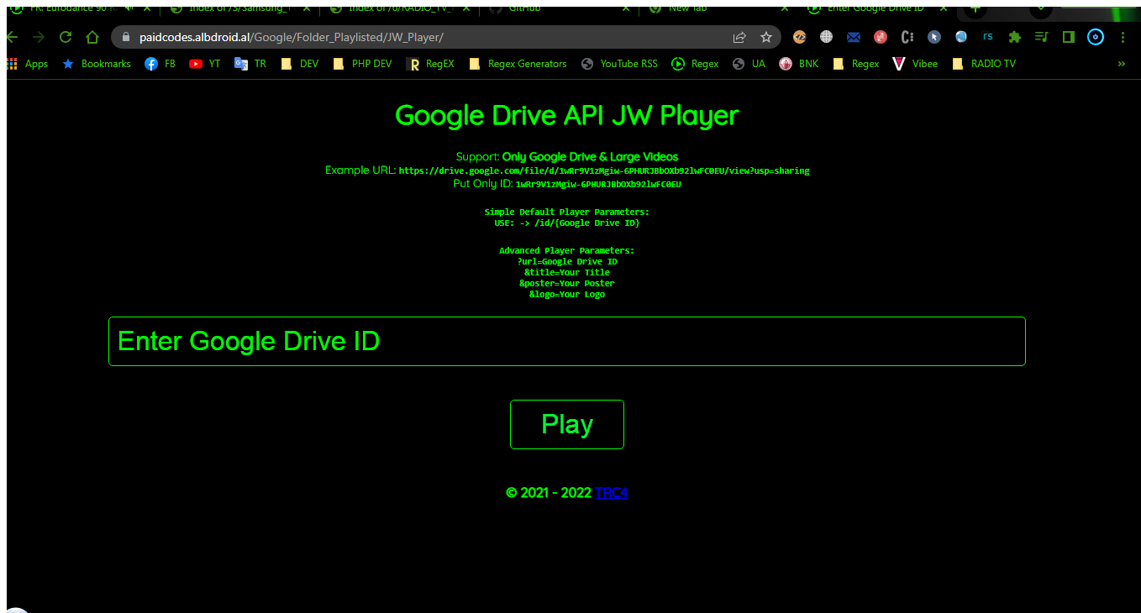Open the grey globe extension icon
The width and height of the screenshot is (1141, 613).
point(827,37)
